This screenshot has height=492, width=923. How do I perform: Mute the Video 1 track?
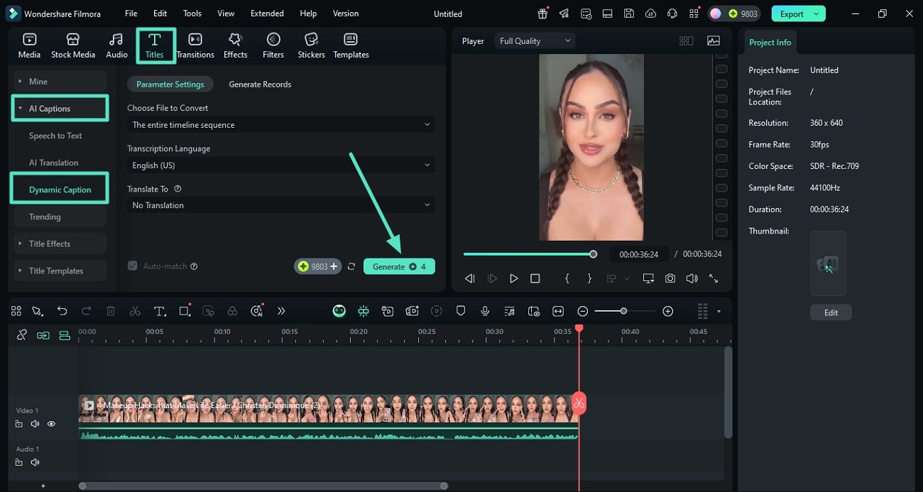coord(35,424)
